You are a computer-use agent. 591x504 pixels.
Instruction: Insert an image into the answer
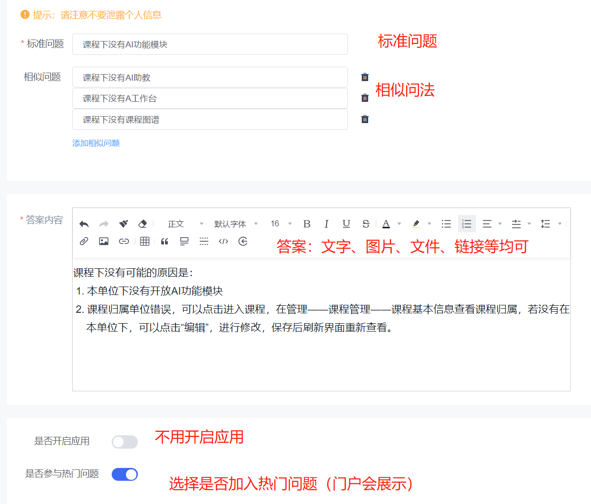tap(104, 241)
